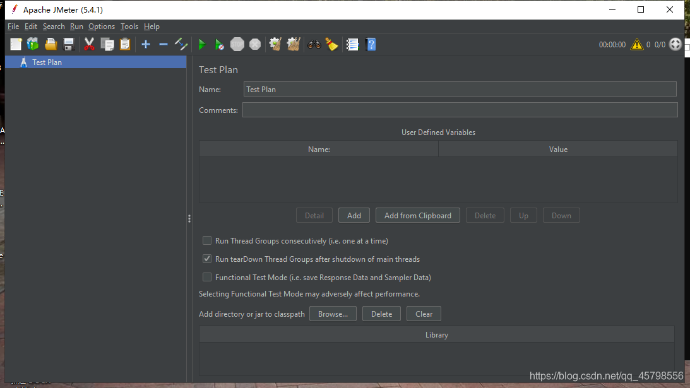
Task: Open the Edit menu
Action: [x=31, y=26]
